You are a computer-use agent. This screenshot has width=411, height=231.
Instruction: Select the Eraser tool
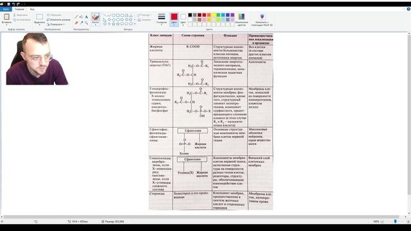(x=76, y=23)
